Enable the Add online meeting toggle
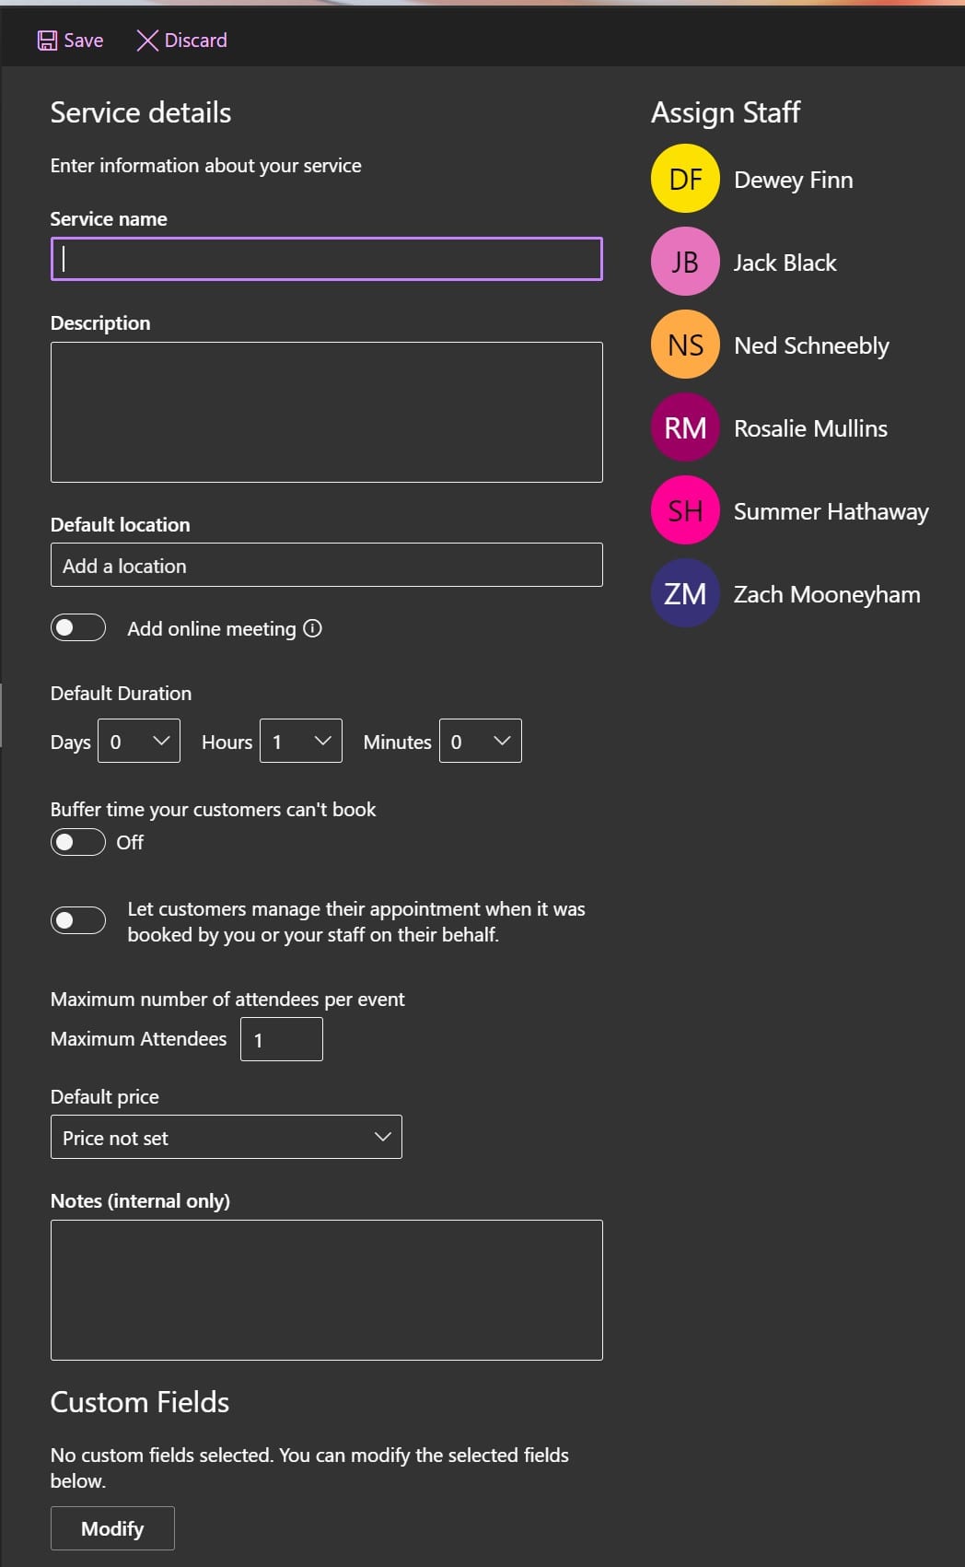 pyautogui.click(x=78, y=628)
